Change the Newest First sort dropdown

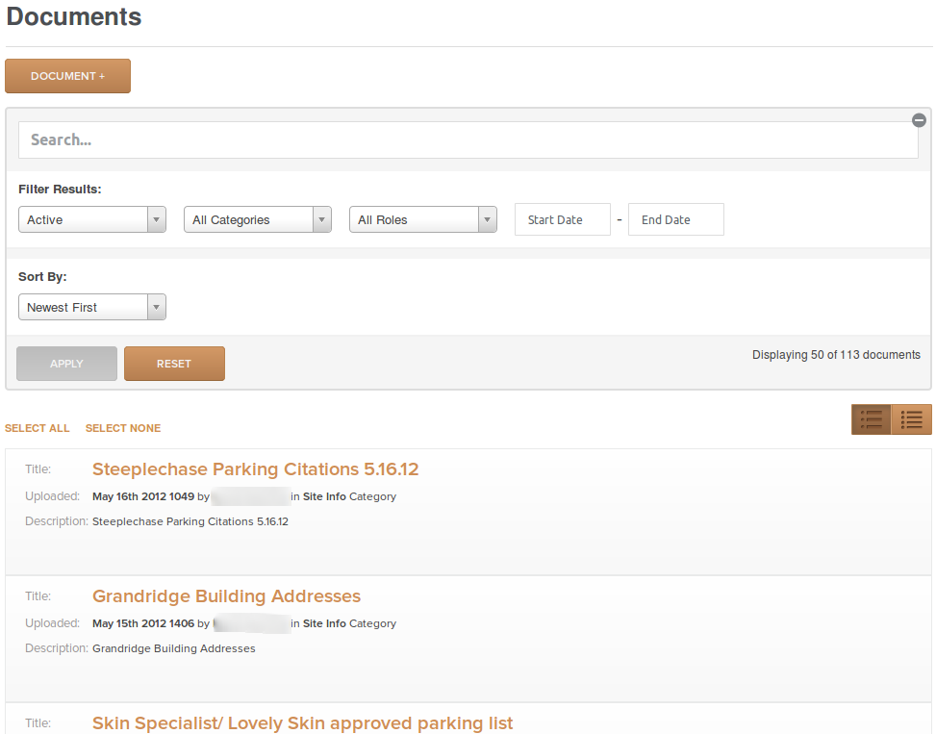pos(92,307)
